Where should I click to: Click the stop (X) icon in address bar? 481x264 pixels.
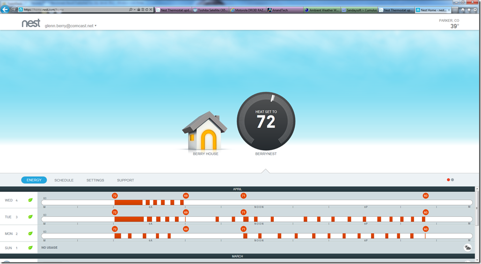151,10
